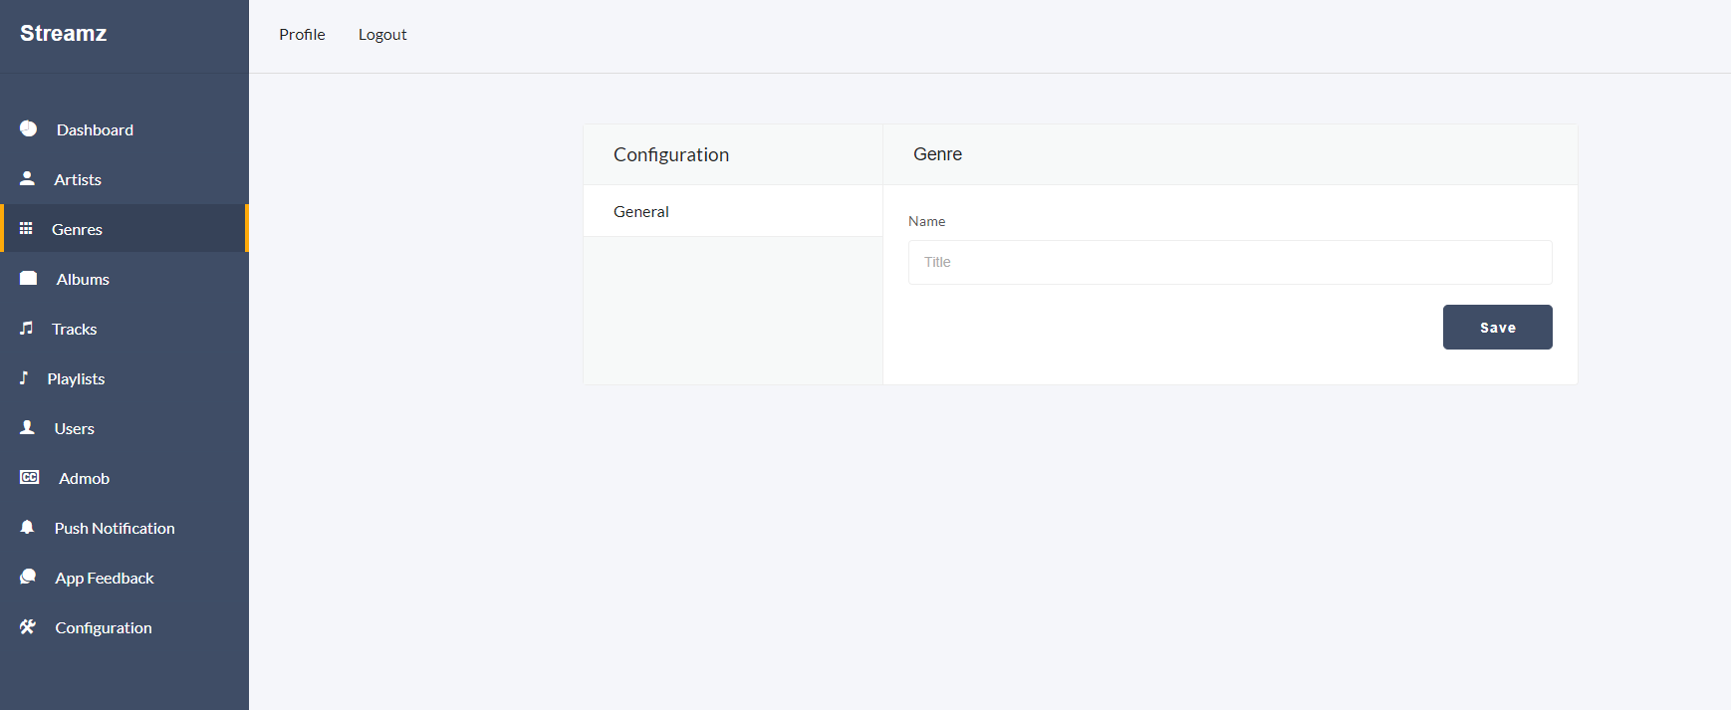
Task: Click the Tracks music notes icon
Action: (x=26, y=328)
